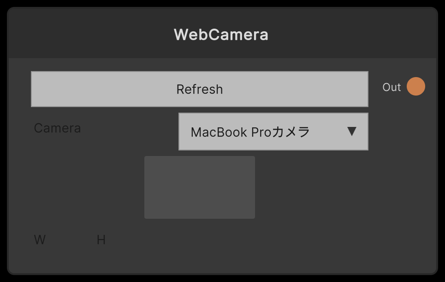Select the WebCamera node header
This screenshot has width=445, height=282.
click(221, 34)
